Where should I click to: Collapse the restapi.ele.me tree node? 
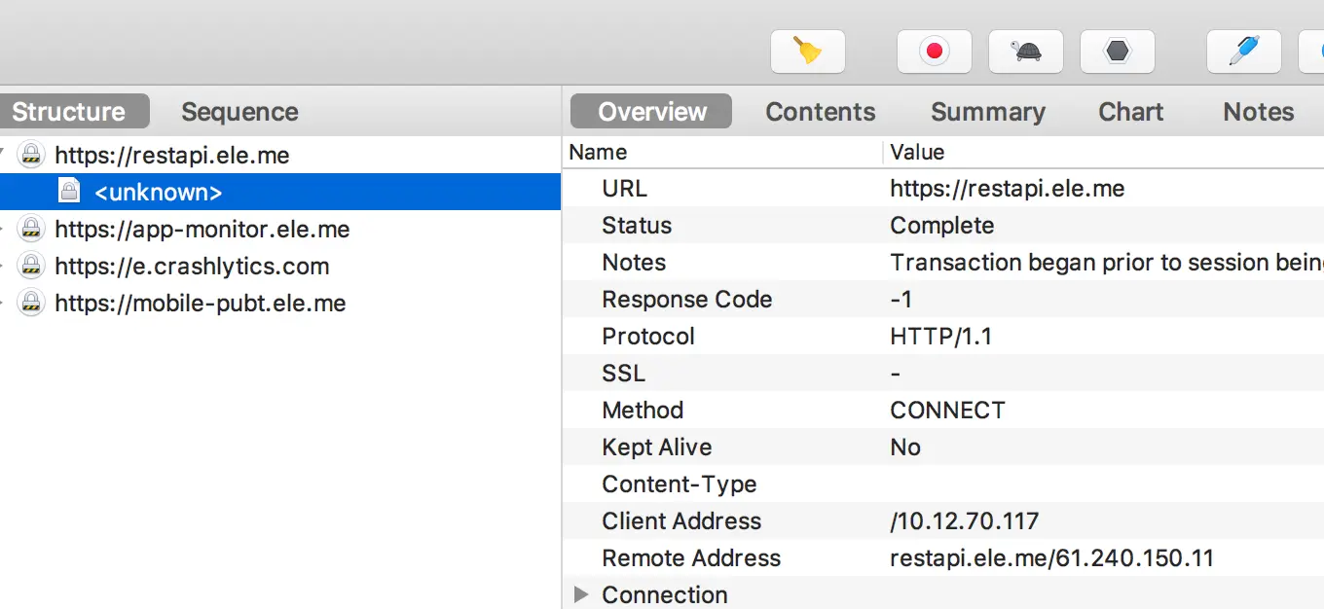(x=5, y=155)
